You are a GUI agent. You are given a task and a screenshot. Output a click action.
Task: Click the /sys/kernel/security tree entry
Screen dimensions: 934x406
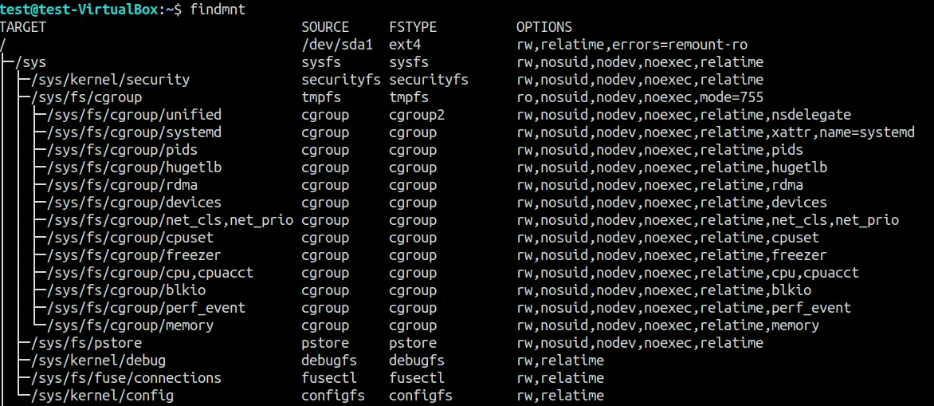tap(110, 80)
